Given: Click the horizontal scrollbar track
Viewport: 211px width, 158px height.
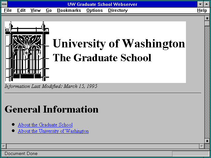Looking at the screenshot, I should pos(103,146).
